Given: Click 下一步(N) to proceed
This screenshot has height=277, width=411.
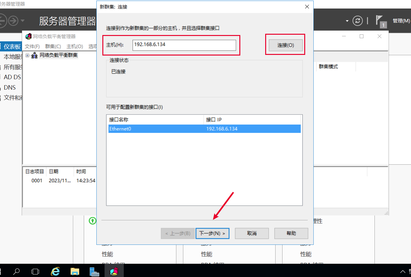Looking at the screenshot, I should pyautogui.click(x=212, y=233).
